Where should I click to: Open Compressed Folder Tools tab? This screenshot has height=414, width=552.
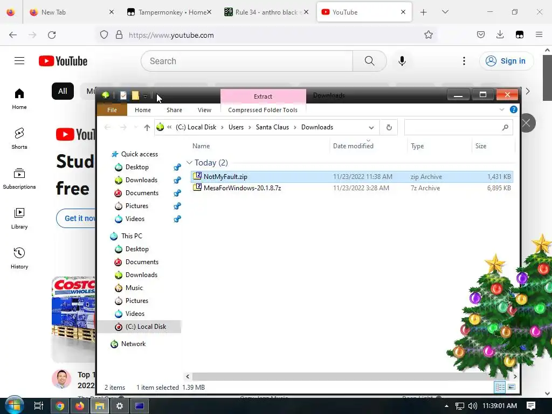(263, 110)
